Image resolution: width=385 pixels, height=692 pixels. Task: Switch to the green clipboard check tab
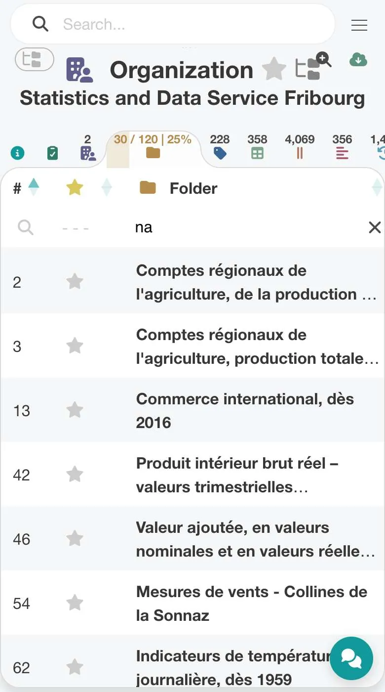coord(52,153)
